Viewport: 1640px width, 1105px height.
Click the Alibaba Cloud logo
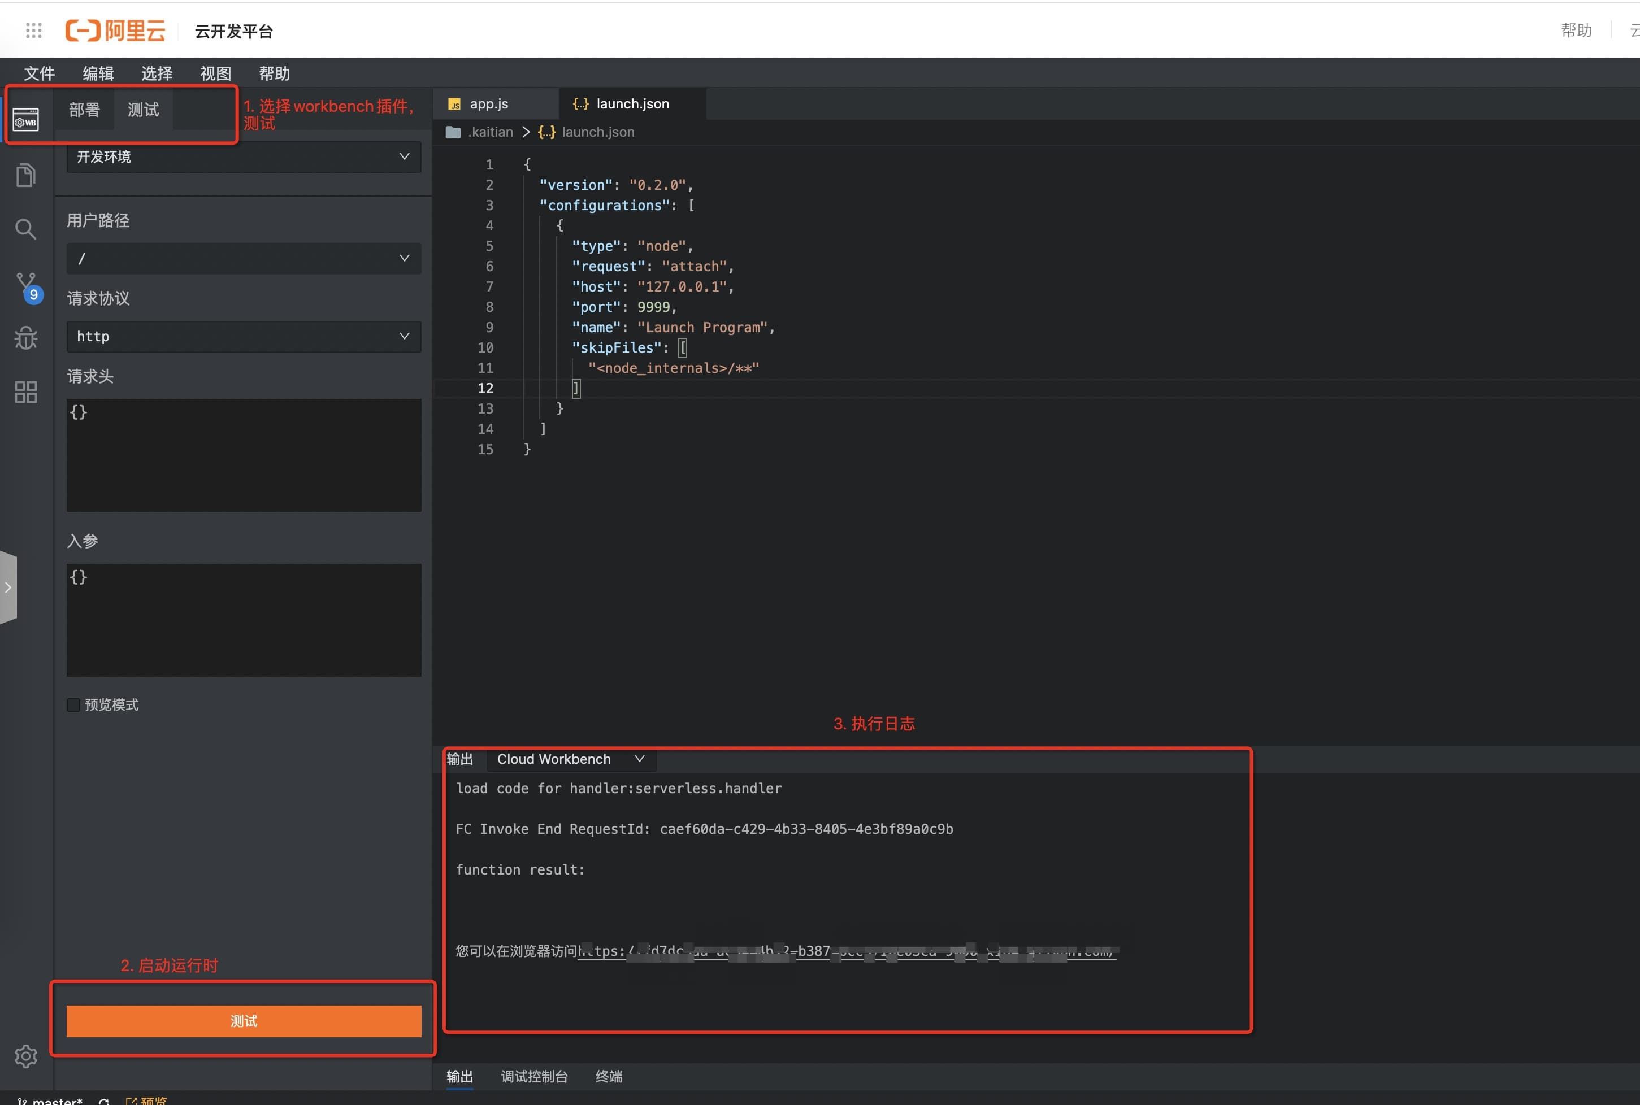click(x=116, y=31)
